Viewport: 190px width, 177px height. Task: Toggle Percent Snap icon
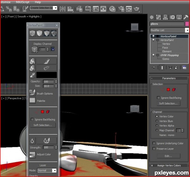[x=9, y=9]
